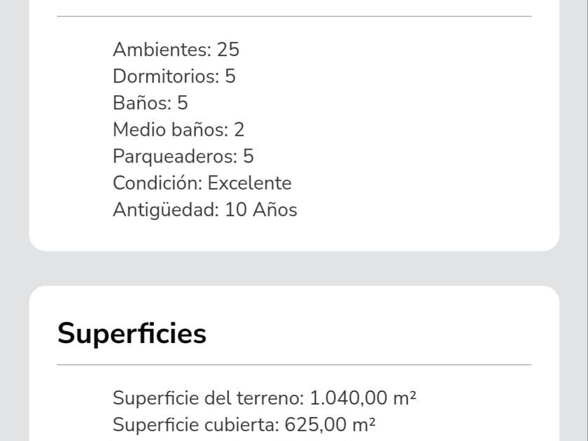Click the 625,00 m² covered area value
Screen dimensions: 588x441
329,425
